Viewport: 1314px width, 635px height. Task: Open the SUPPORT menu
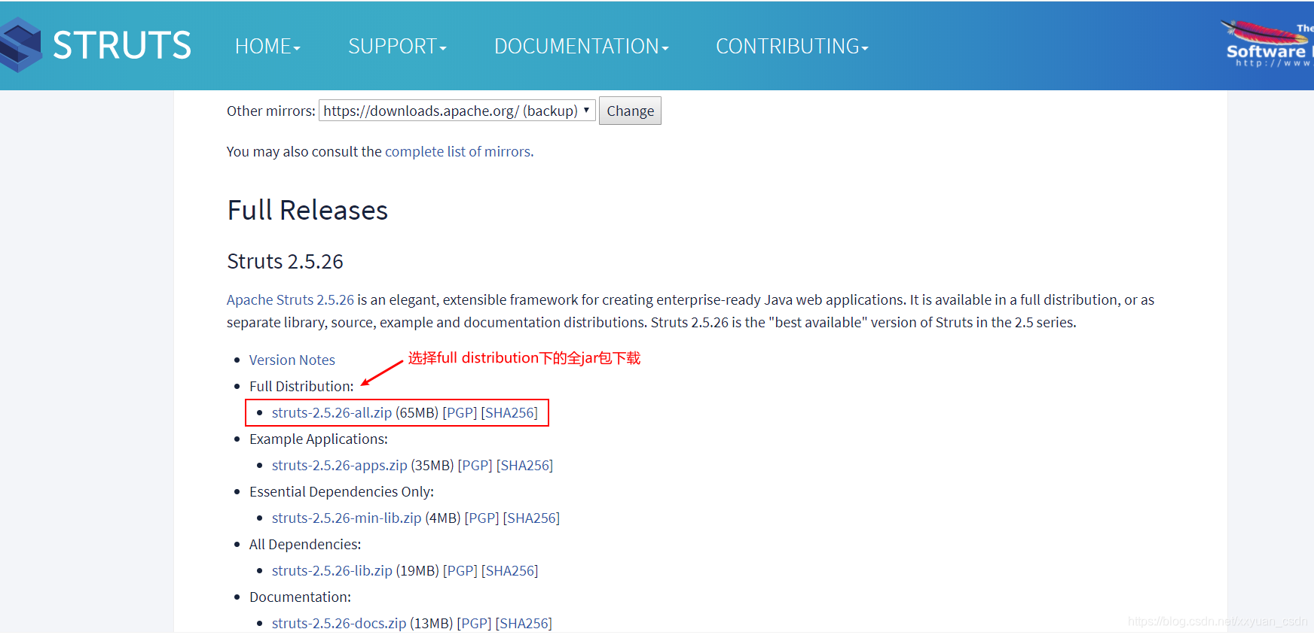[x=397, y=47]
